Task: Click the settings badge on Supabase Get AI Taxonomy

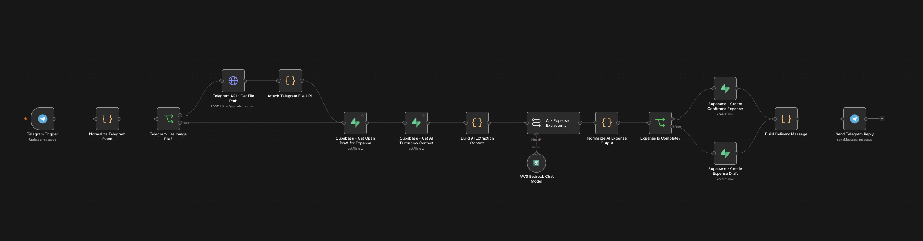Action: (x=423, y=115)
